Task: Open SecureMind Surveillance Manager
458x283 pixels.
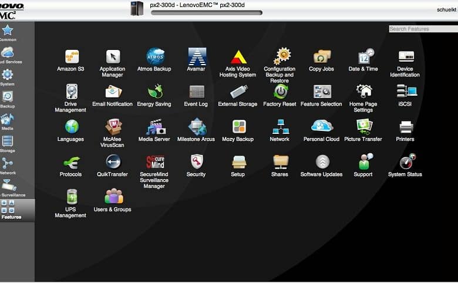Action: coord(154,171)
